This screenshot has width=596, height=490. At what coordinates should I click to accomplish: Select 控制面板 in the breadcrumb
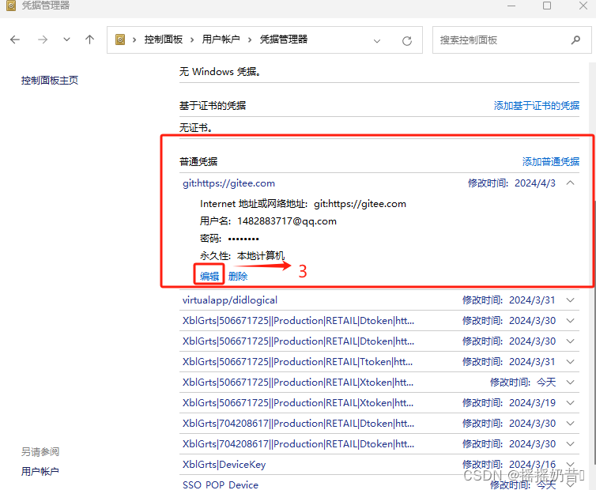pos(164,40)
